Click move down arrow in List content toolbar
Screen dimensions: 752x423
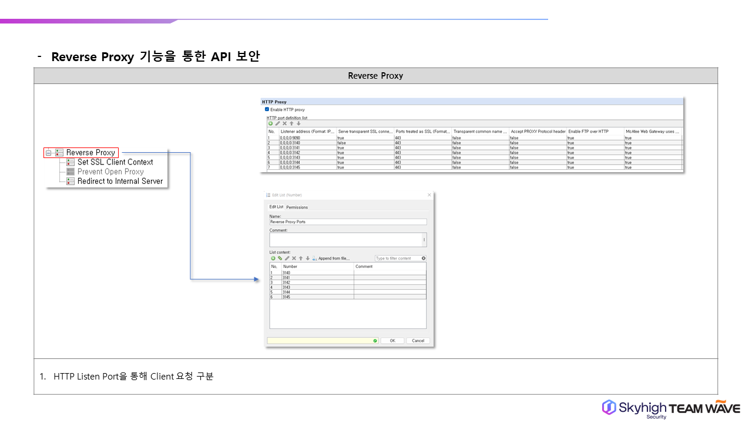[308, 258]
